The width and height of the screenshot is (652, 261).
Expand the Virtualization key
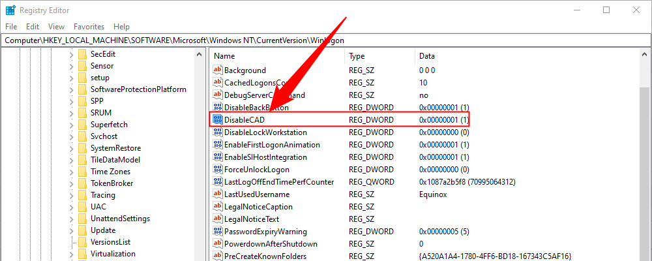pyautogui.click(x=72, y=254)
